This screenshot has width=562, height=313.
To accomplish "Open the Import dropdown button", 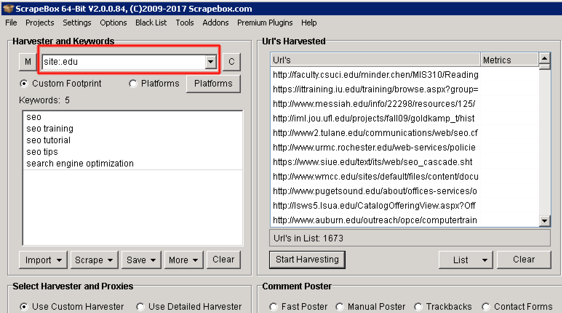I will coord(43,260).
